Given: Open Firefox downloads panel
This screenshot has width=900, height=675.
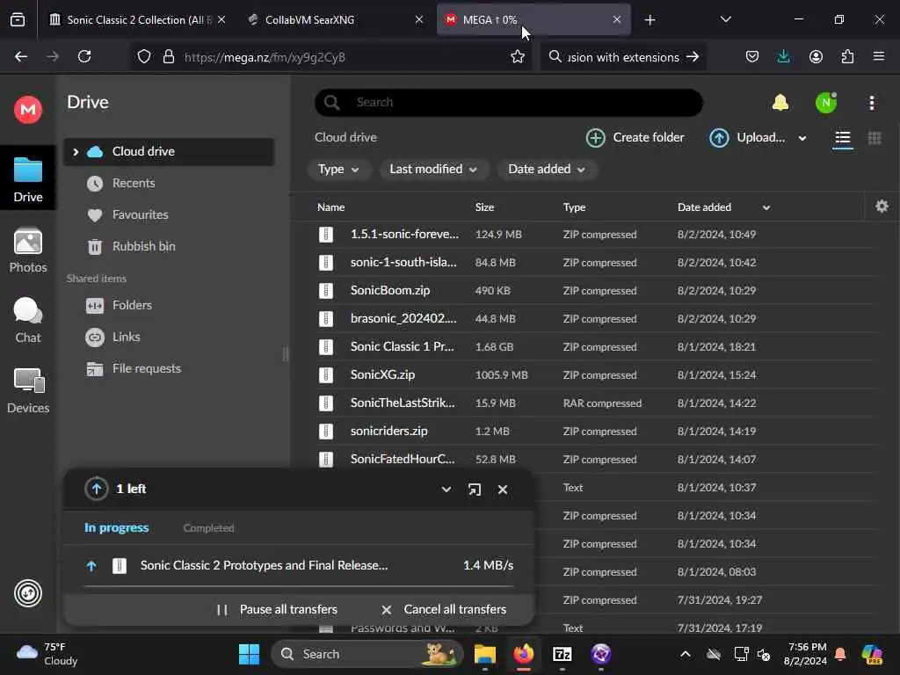Looking at the screenshot, I should coord(783,56).
